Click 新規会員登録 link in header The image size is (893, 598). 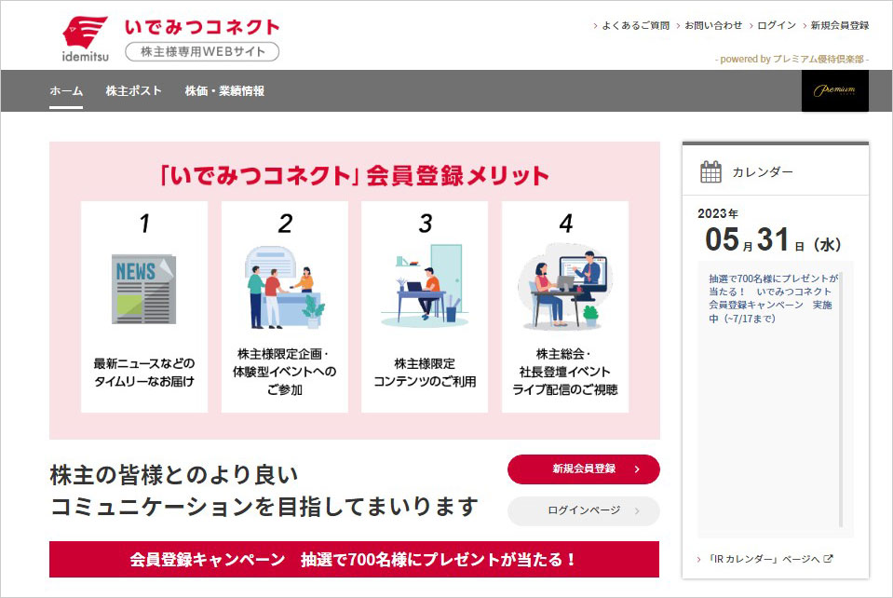tap(840, 26)
